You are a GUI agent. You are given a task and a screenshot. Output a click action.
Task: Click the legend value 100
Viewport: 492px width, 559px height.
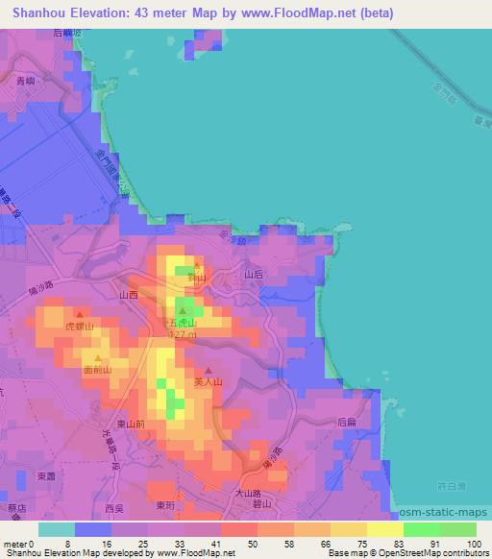pos(474,544)
